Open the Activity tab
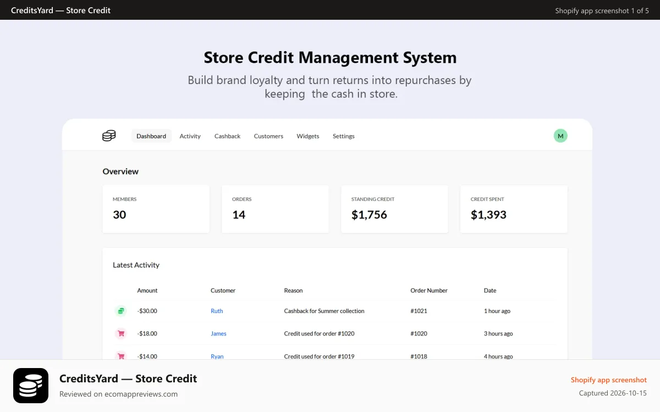This screenshot has width=660, height=412. 190,136
